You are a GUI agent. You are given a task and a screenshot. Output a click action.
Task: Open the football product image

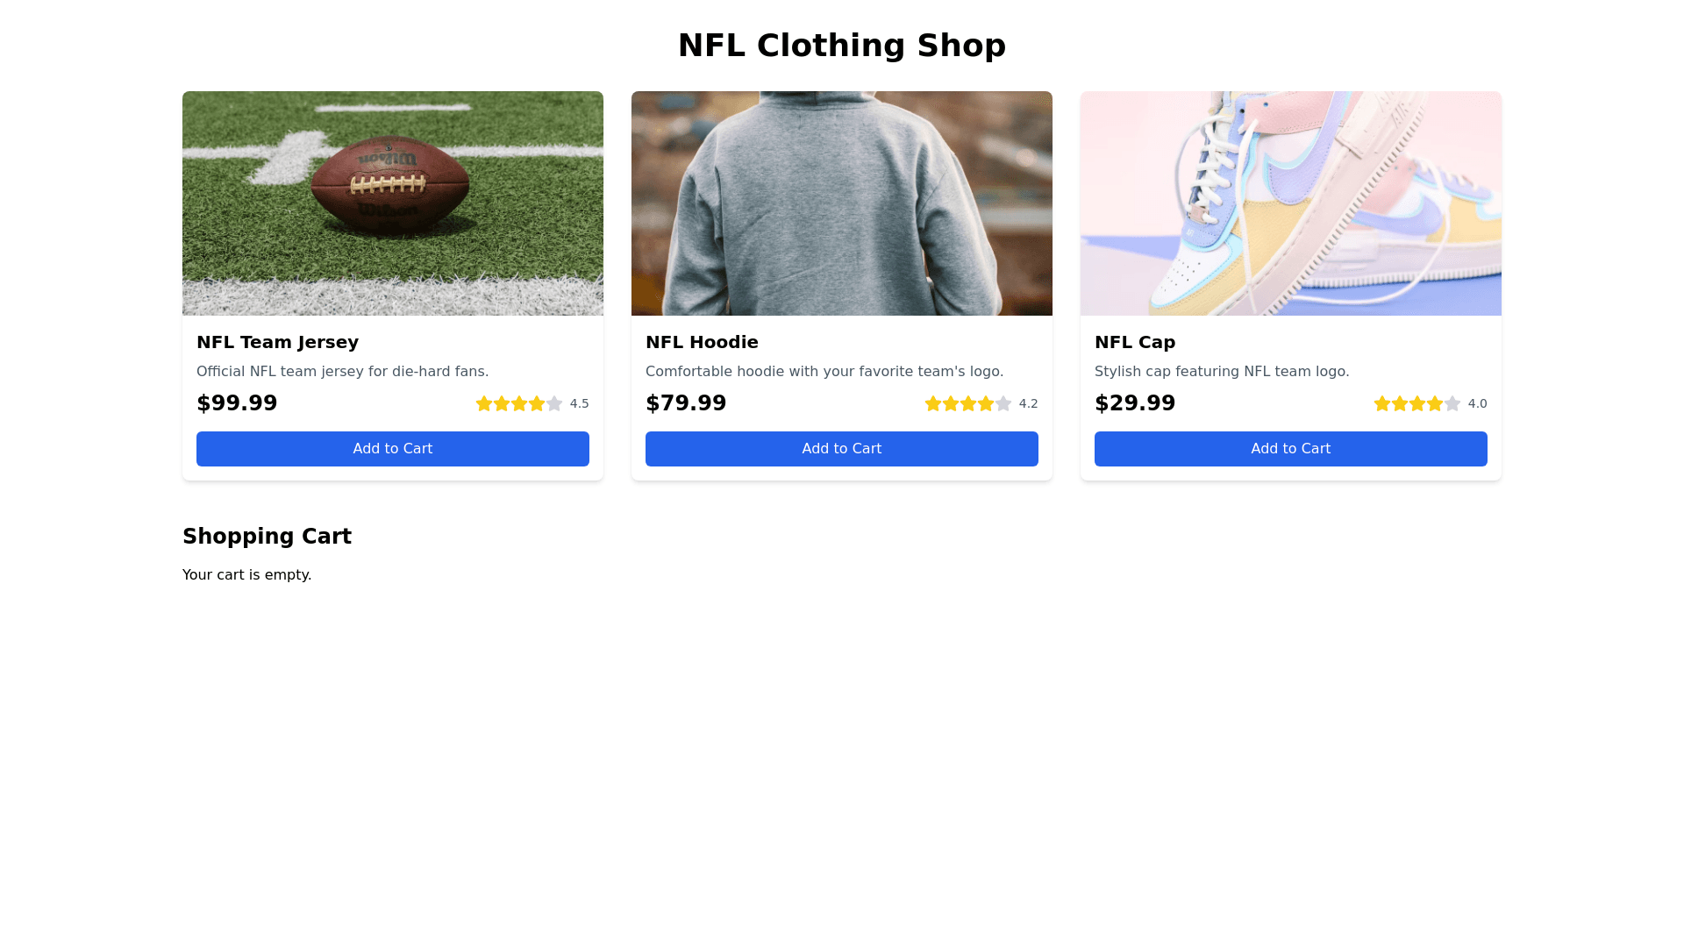[393, 203]
